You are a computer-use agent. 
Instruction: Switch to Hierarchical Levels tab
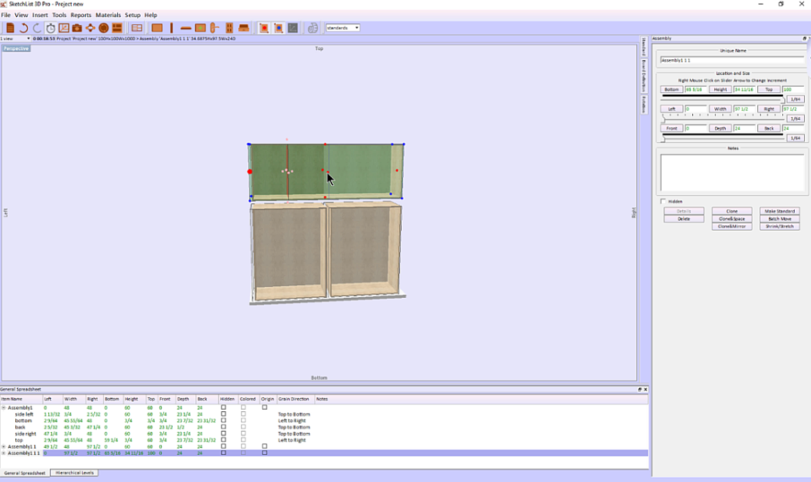(x=74, y=473)
